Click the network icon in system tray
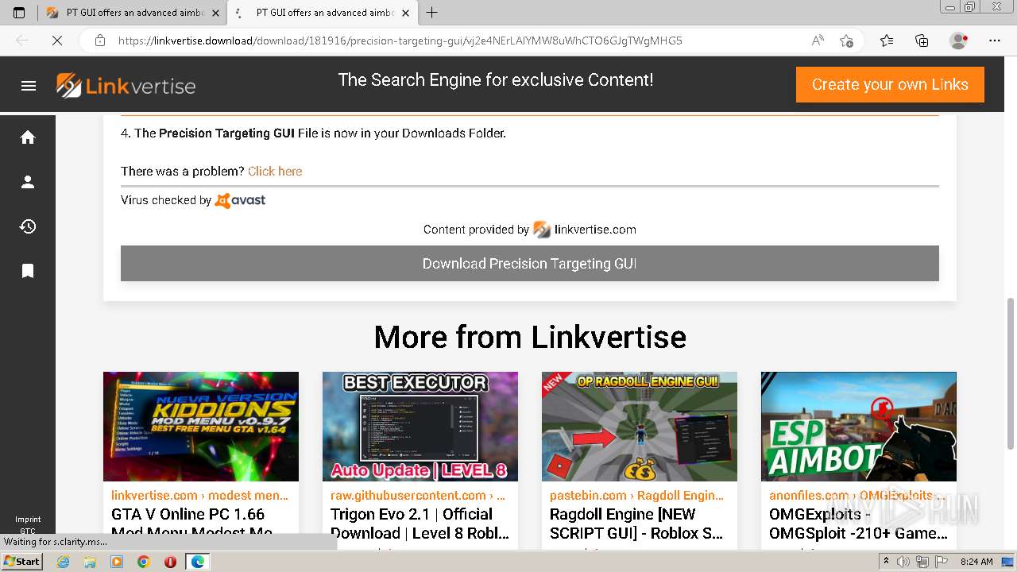The height and width of the screenshot is (572, 1017). pyautogui.click(x=922, y=562)
